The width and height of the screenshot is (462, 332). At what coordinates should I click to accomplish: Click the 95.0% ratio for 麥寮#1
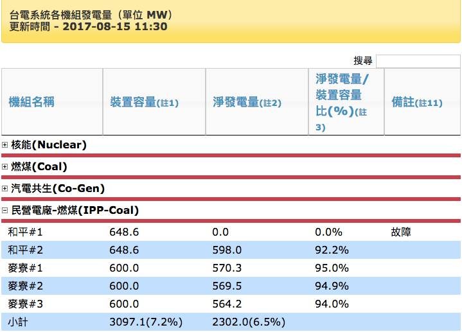click(332, 268)
